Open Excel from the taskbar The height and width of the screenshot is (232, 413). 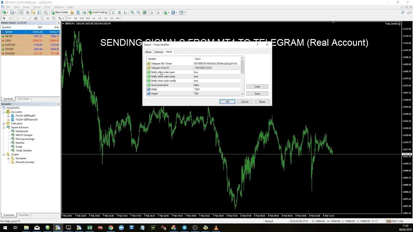click(x=89, y=227)
